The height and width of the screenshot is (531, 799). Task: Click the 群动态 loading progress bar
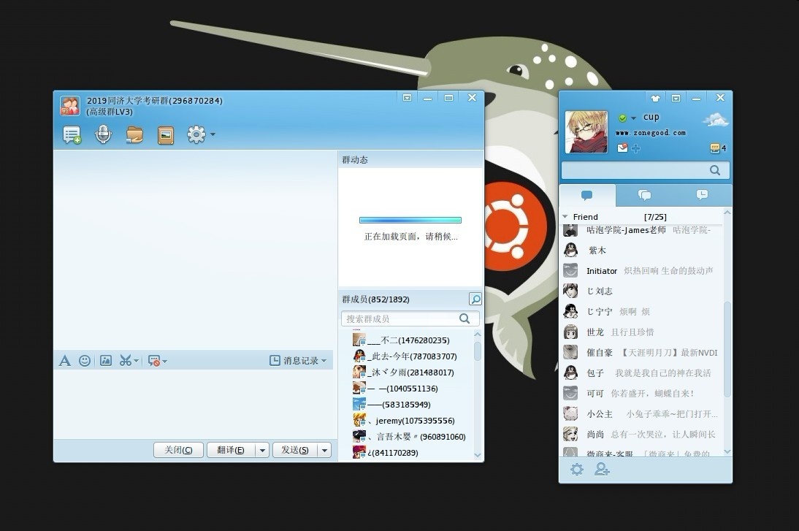pyautogui.click(x=410, y=220)
